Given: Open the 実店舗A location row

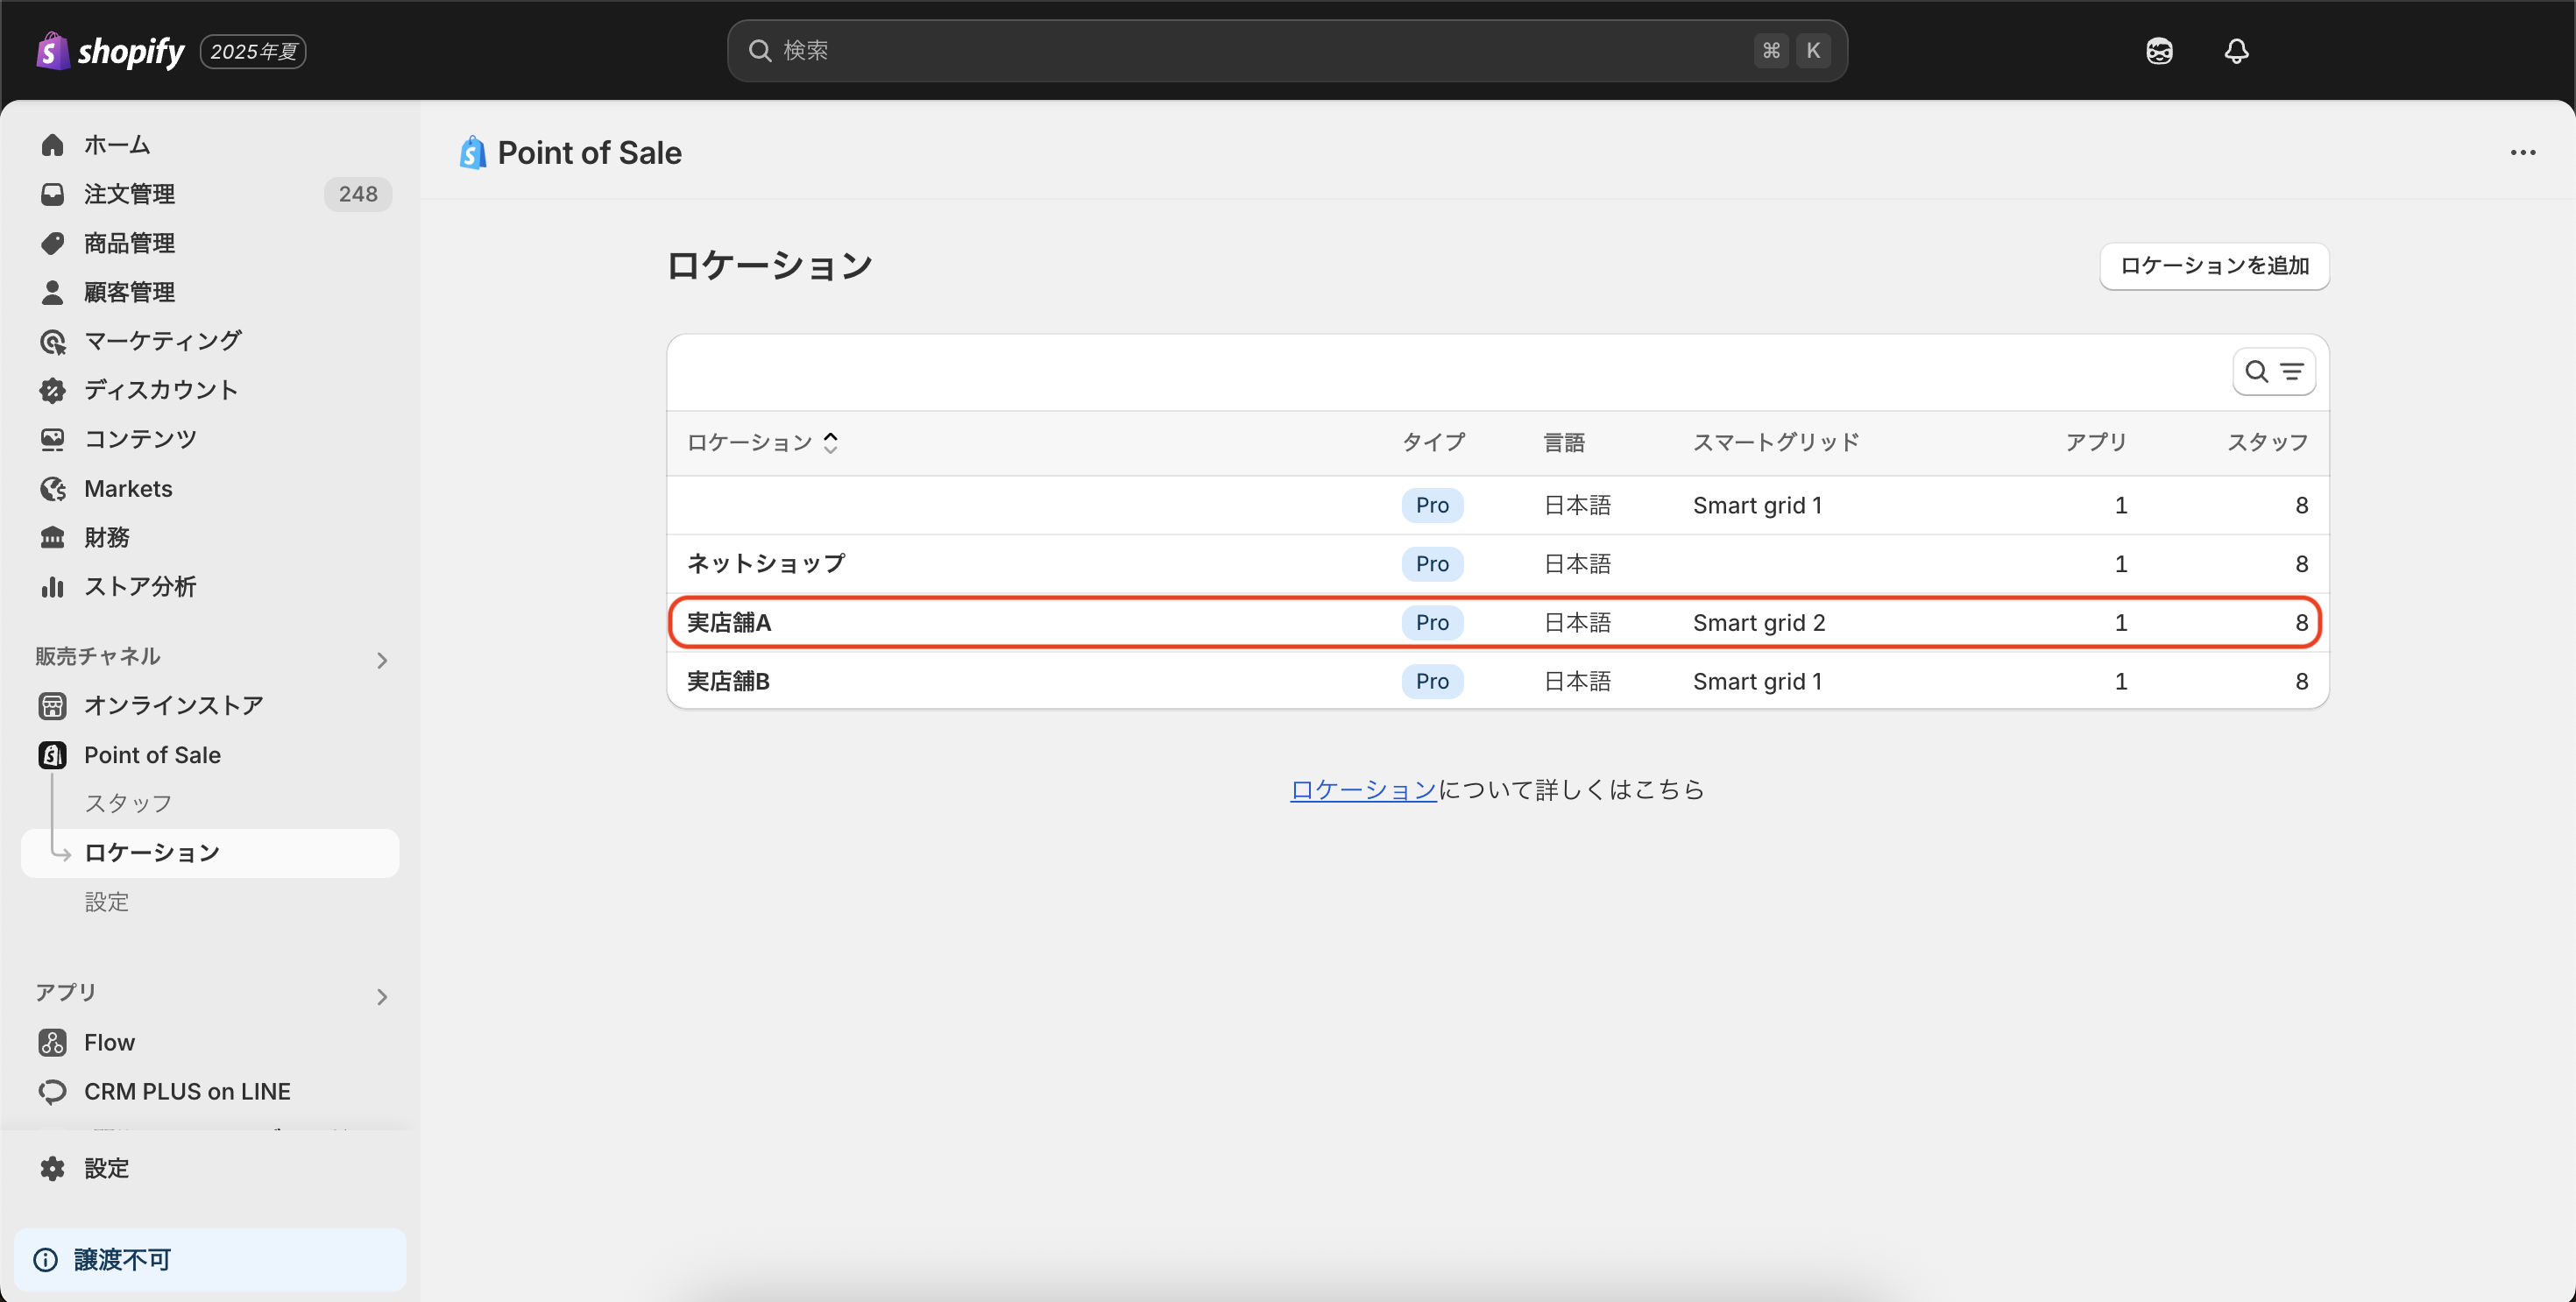Looking at the screenshot, I should click(x=729, y=622).
